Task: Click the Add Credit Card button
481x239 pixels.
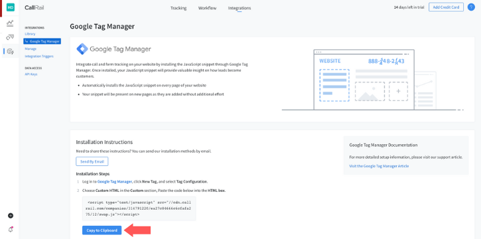Action: pyautogui.click(x=446, y=7)
